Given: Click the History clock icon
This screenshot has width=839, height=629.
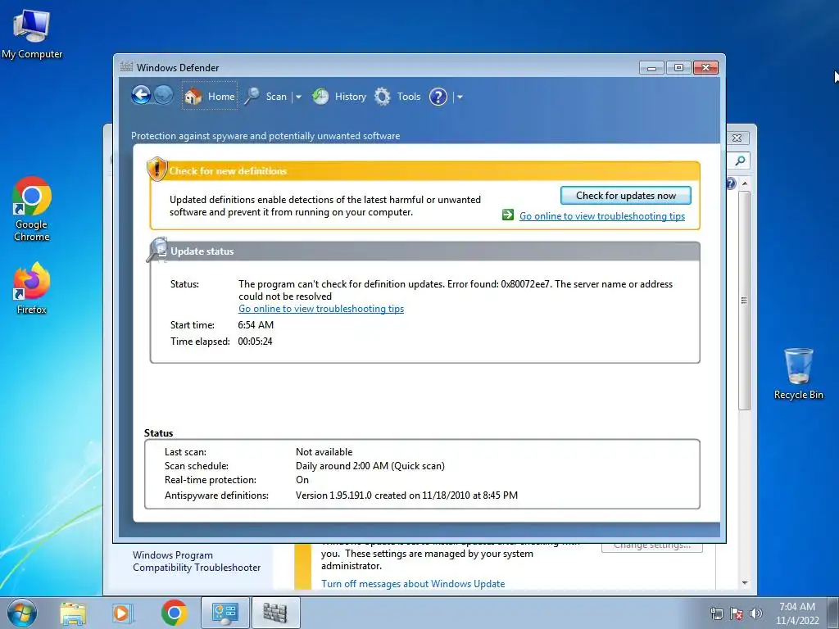Looking at the screenshot, I should (x=320, y=97).
